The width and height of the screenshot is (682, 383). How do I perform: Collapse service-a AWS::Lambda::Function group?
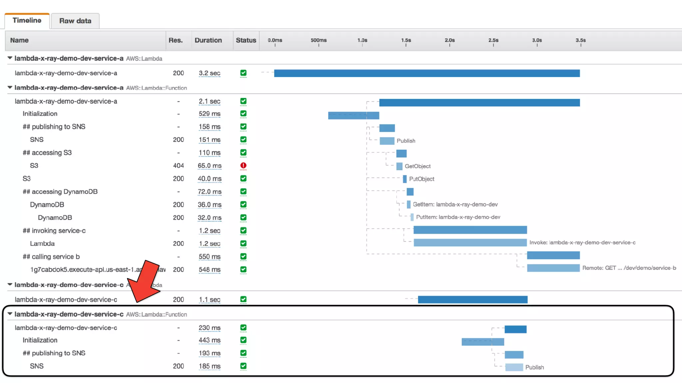pyautogui.click(x=10, y=87)
